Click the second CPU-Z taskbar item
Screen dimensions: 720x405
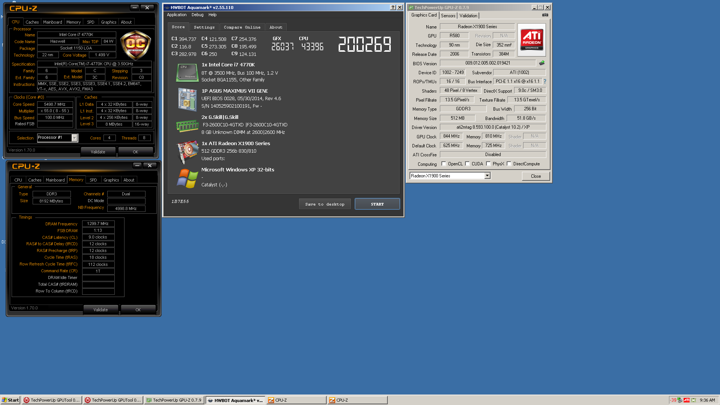tap(357, 400)
